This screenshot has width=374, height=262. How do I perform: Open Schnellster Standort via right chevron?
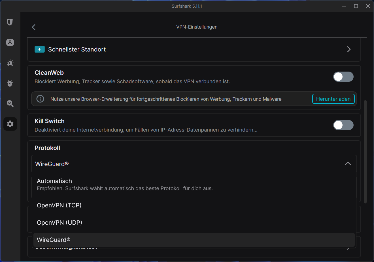coord(349,50)
